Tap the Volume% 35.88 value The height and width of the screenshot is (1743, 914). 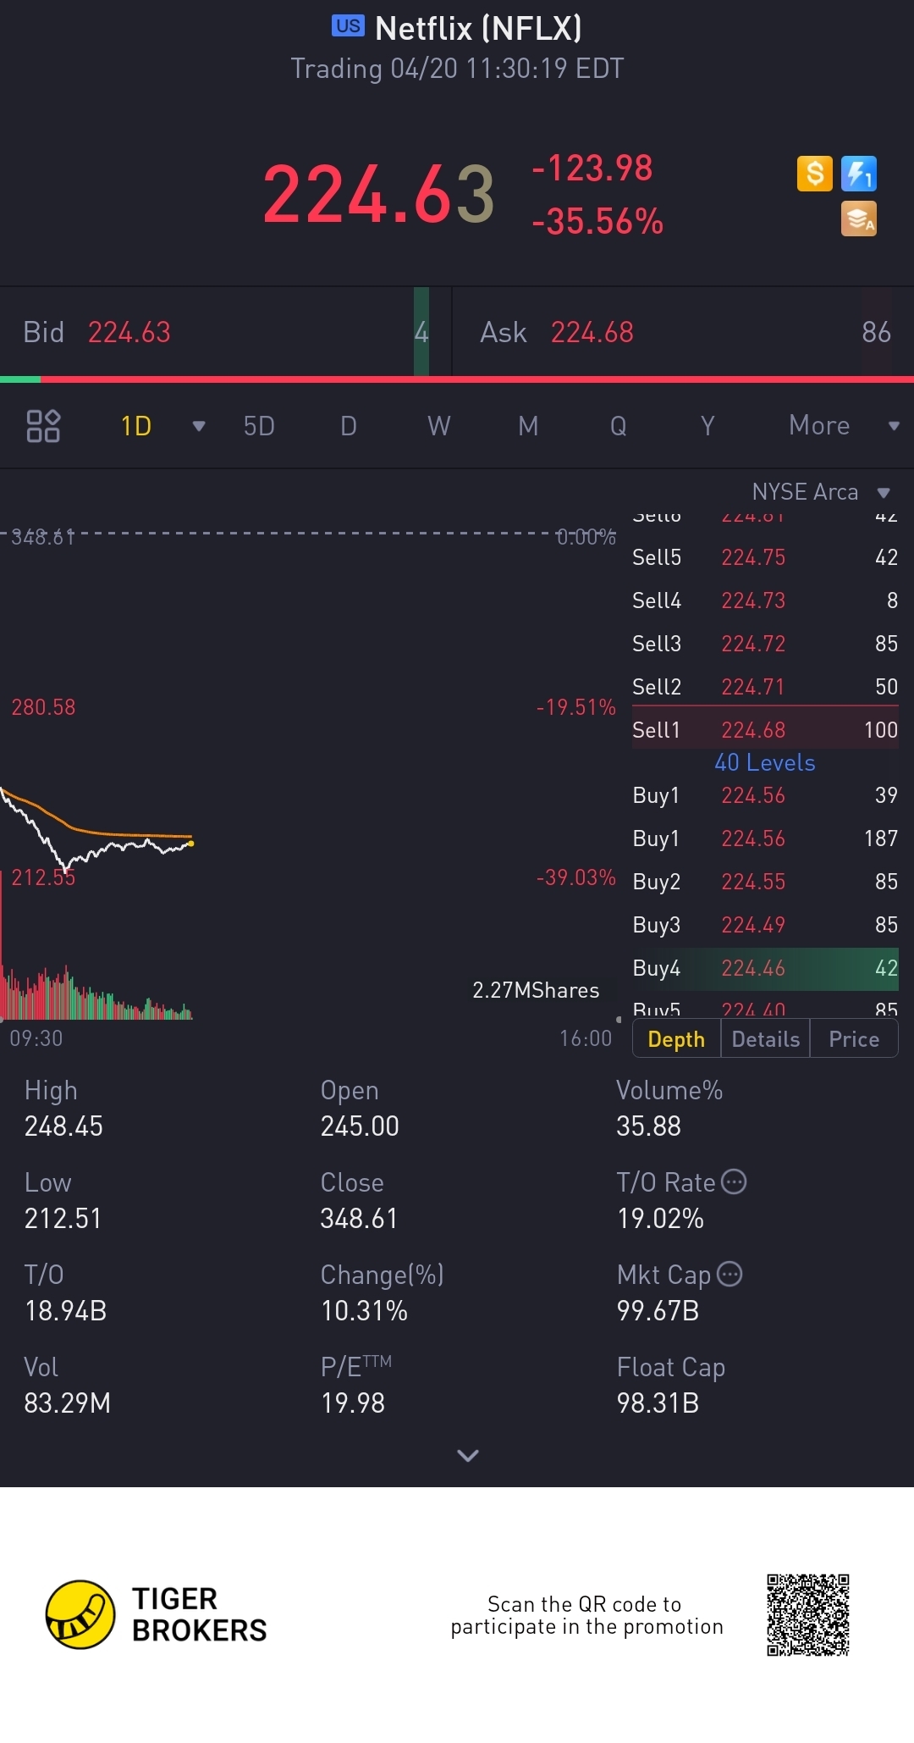[648, 1126]
